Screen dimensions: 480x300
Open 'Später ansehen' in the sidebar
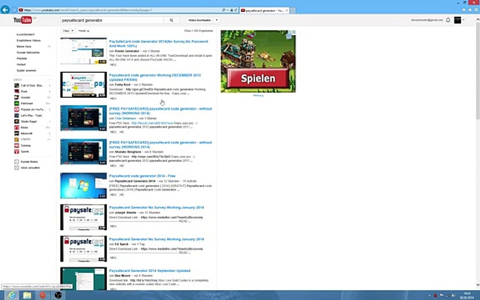(x=26, y=70)
